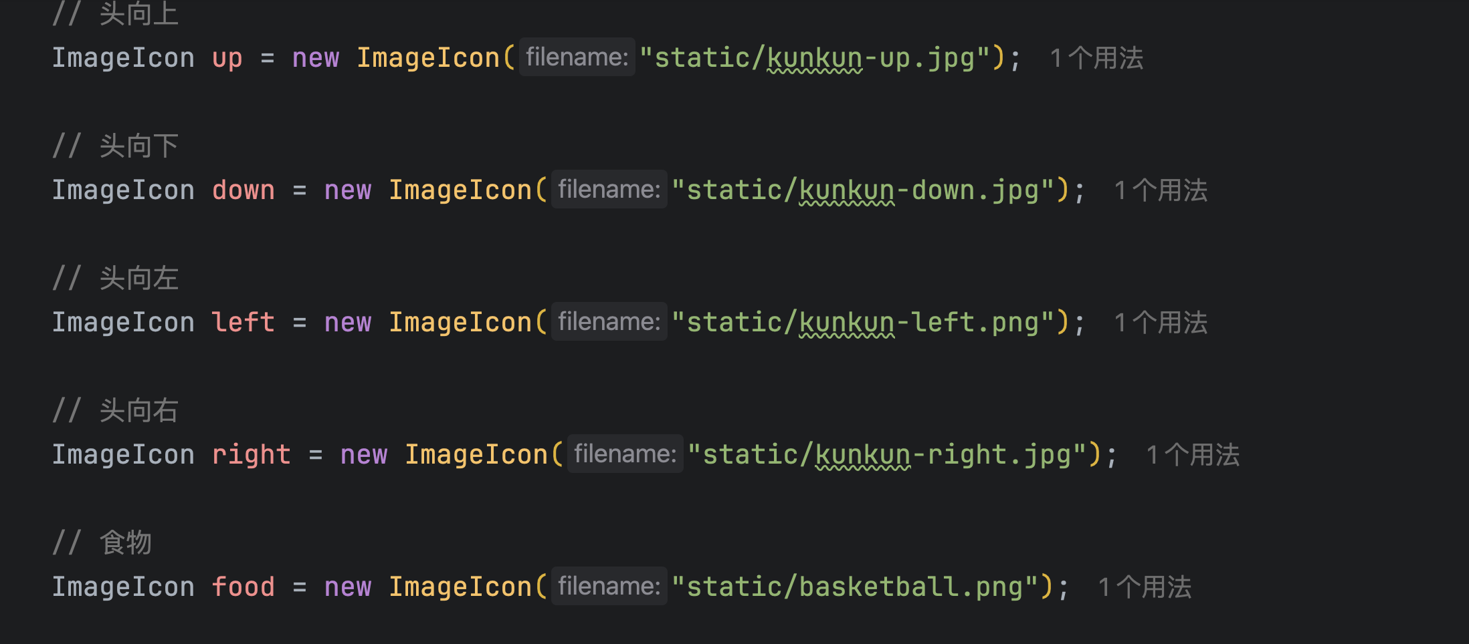Click the variable name 'left'
This screenshot has height=644, width=1469.
(x=243, y=323)
